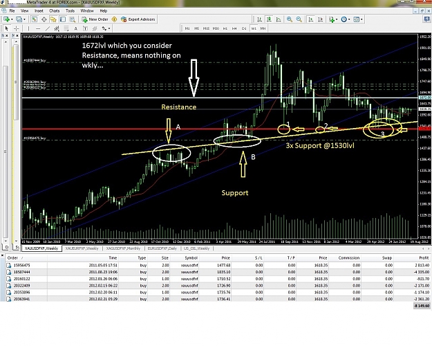
Task: Switch chart to Candlesticks style
Action: pyautogui.click(x=269, y=19)
